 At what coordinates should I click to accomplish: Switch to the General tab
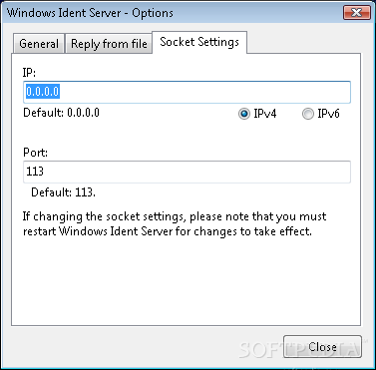pos(39,44)
